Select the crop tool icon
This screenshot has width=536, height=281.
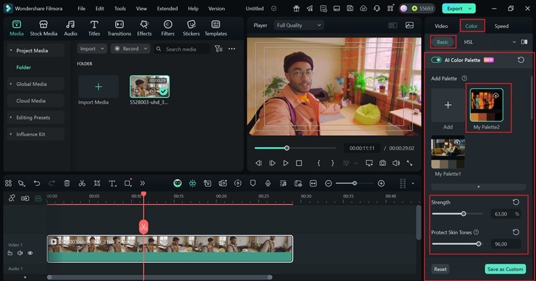click(x=97, y=183)
